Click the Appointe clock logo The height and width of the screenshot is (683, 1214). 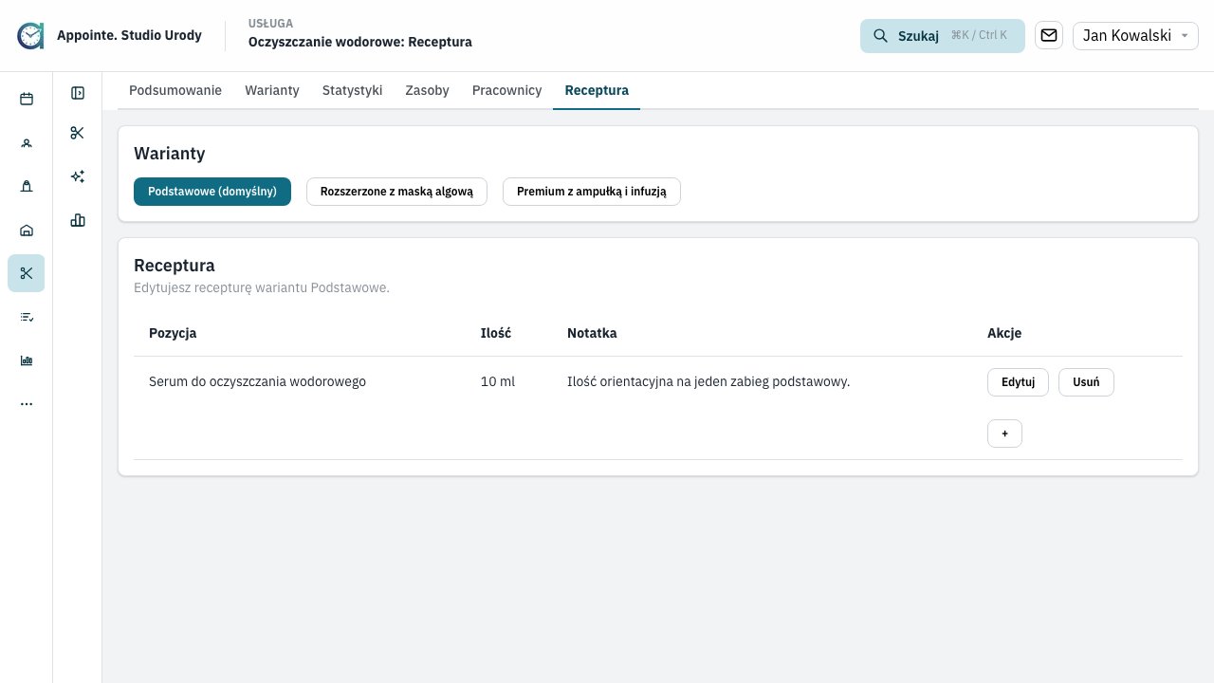[x=30, y=36]
